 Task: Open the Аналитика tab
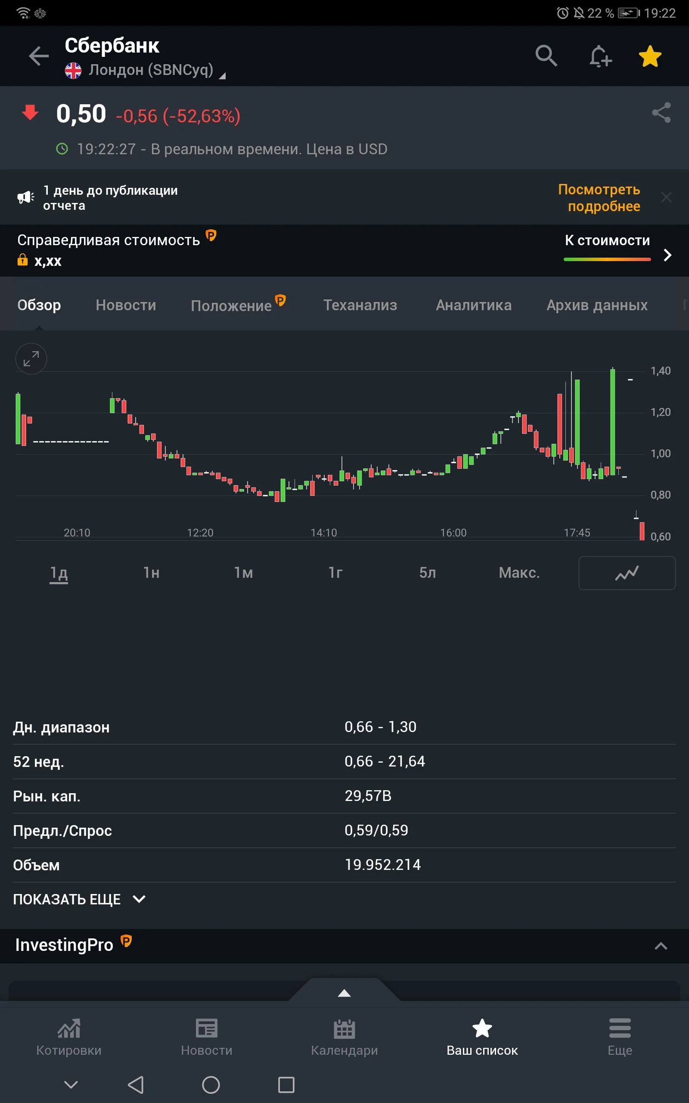473,305
